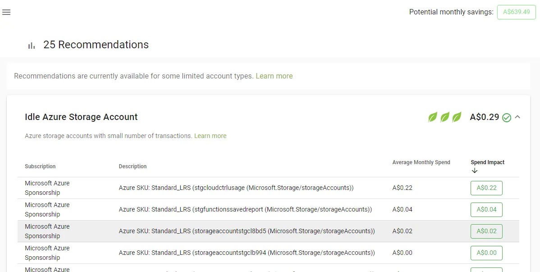This screenshot has height=272, width=540.
Task: Select the storageaccountstgcl8bd5 description row
Action: (247, 231)
